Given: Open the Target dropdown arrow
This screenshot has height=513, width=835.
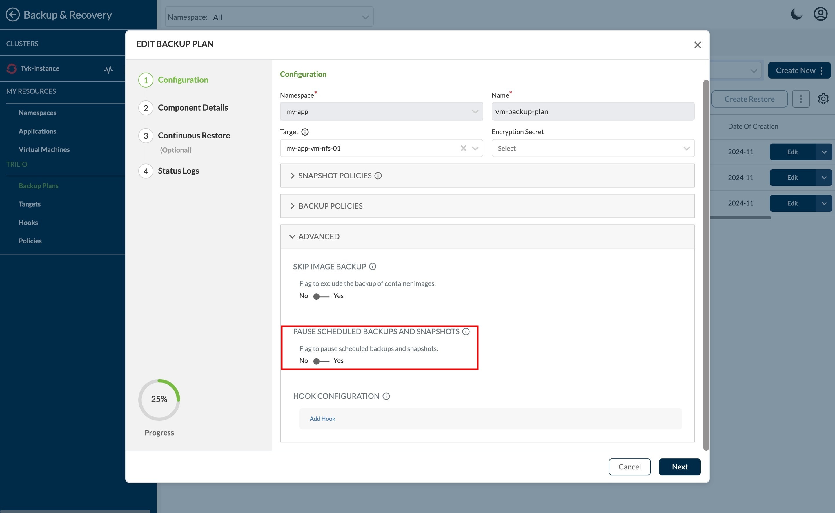Looking at the screenshot, I should [475, 148].
